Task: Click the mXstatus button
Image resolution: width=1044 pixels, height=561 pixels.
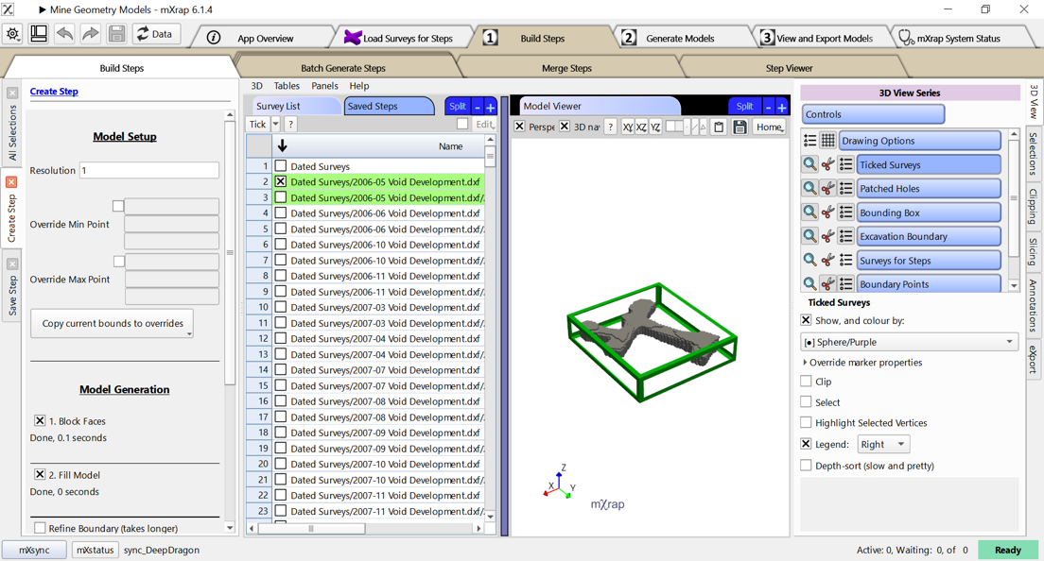Action: click(x=96, y=550)
